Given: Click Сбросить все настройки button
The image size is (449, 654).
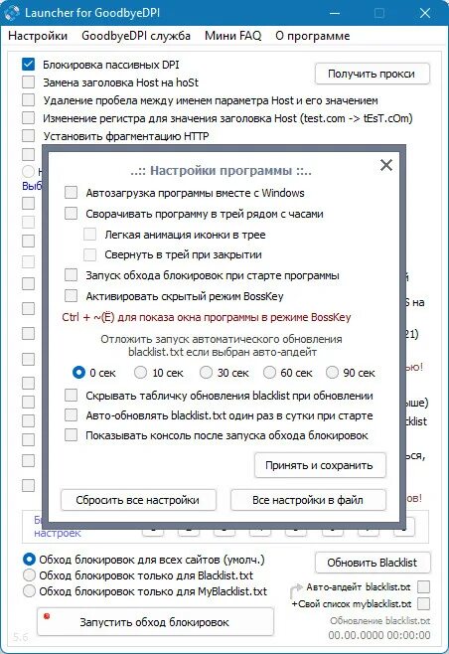Looking at the screenshot, I should [138, 500].
